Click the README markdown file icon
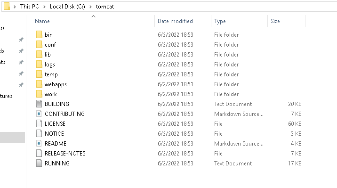The image size is (337, 188). 39,143
